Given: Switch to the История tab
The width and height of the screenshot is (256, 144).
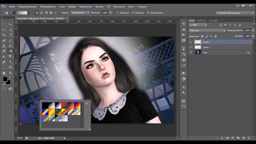Looking at the screenshot, I should pos(213,20).
